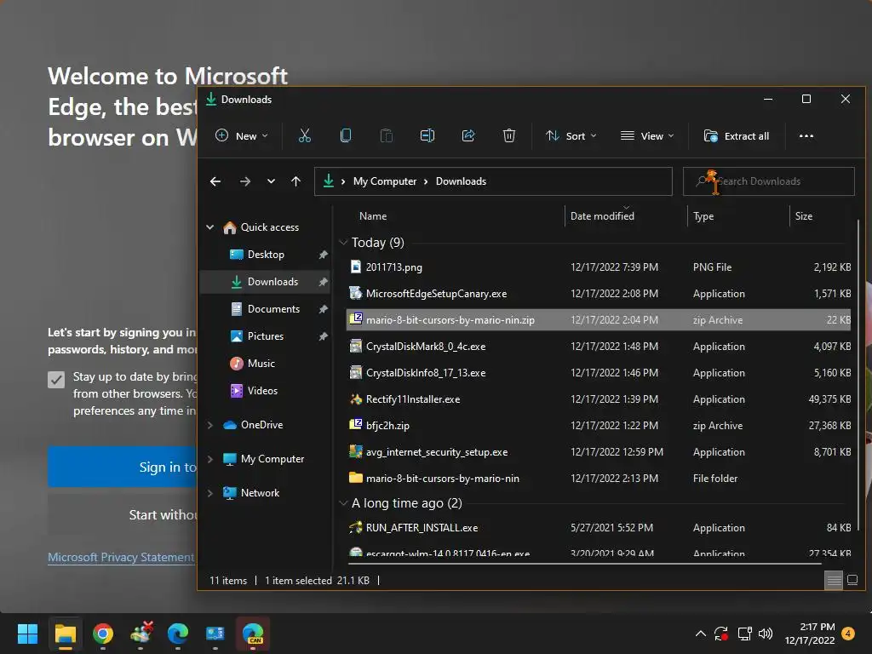Open the View dropdown menu
This screenshot has height=654, width=872.
point(647,135)
